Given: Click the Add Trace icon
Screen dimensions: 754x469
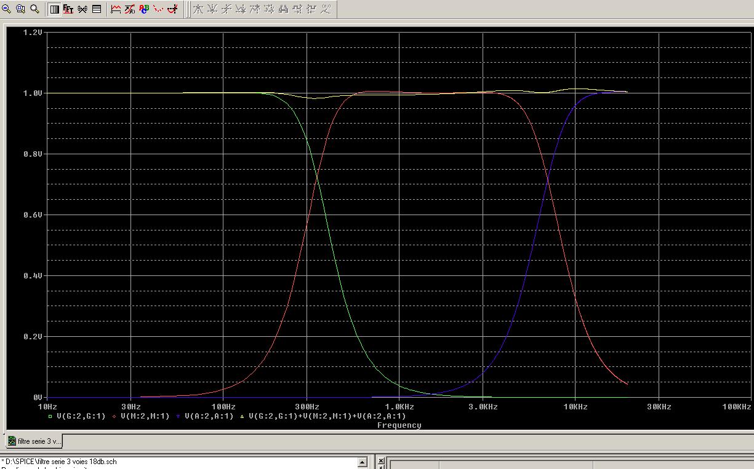Looking at the screenshot, I should 116,9.
